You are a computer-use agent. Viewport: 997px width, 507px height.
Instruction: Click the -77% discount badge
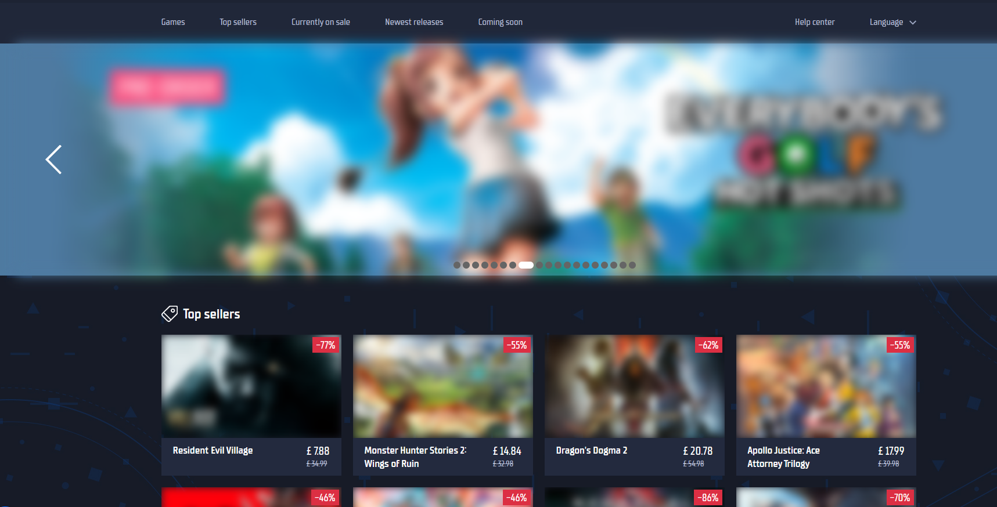326,345
